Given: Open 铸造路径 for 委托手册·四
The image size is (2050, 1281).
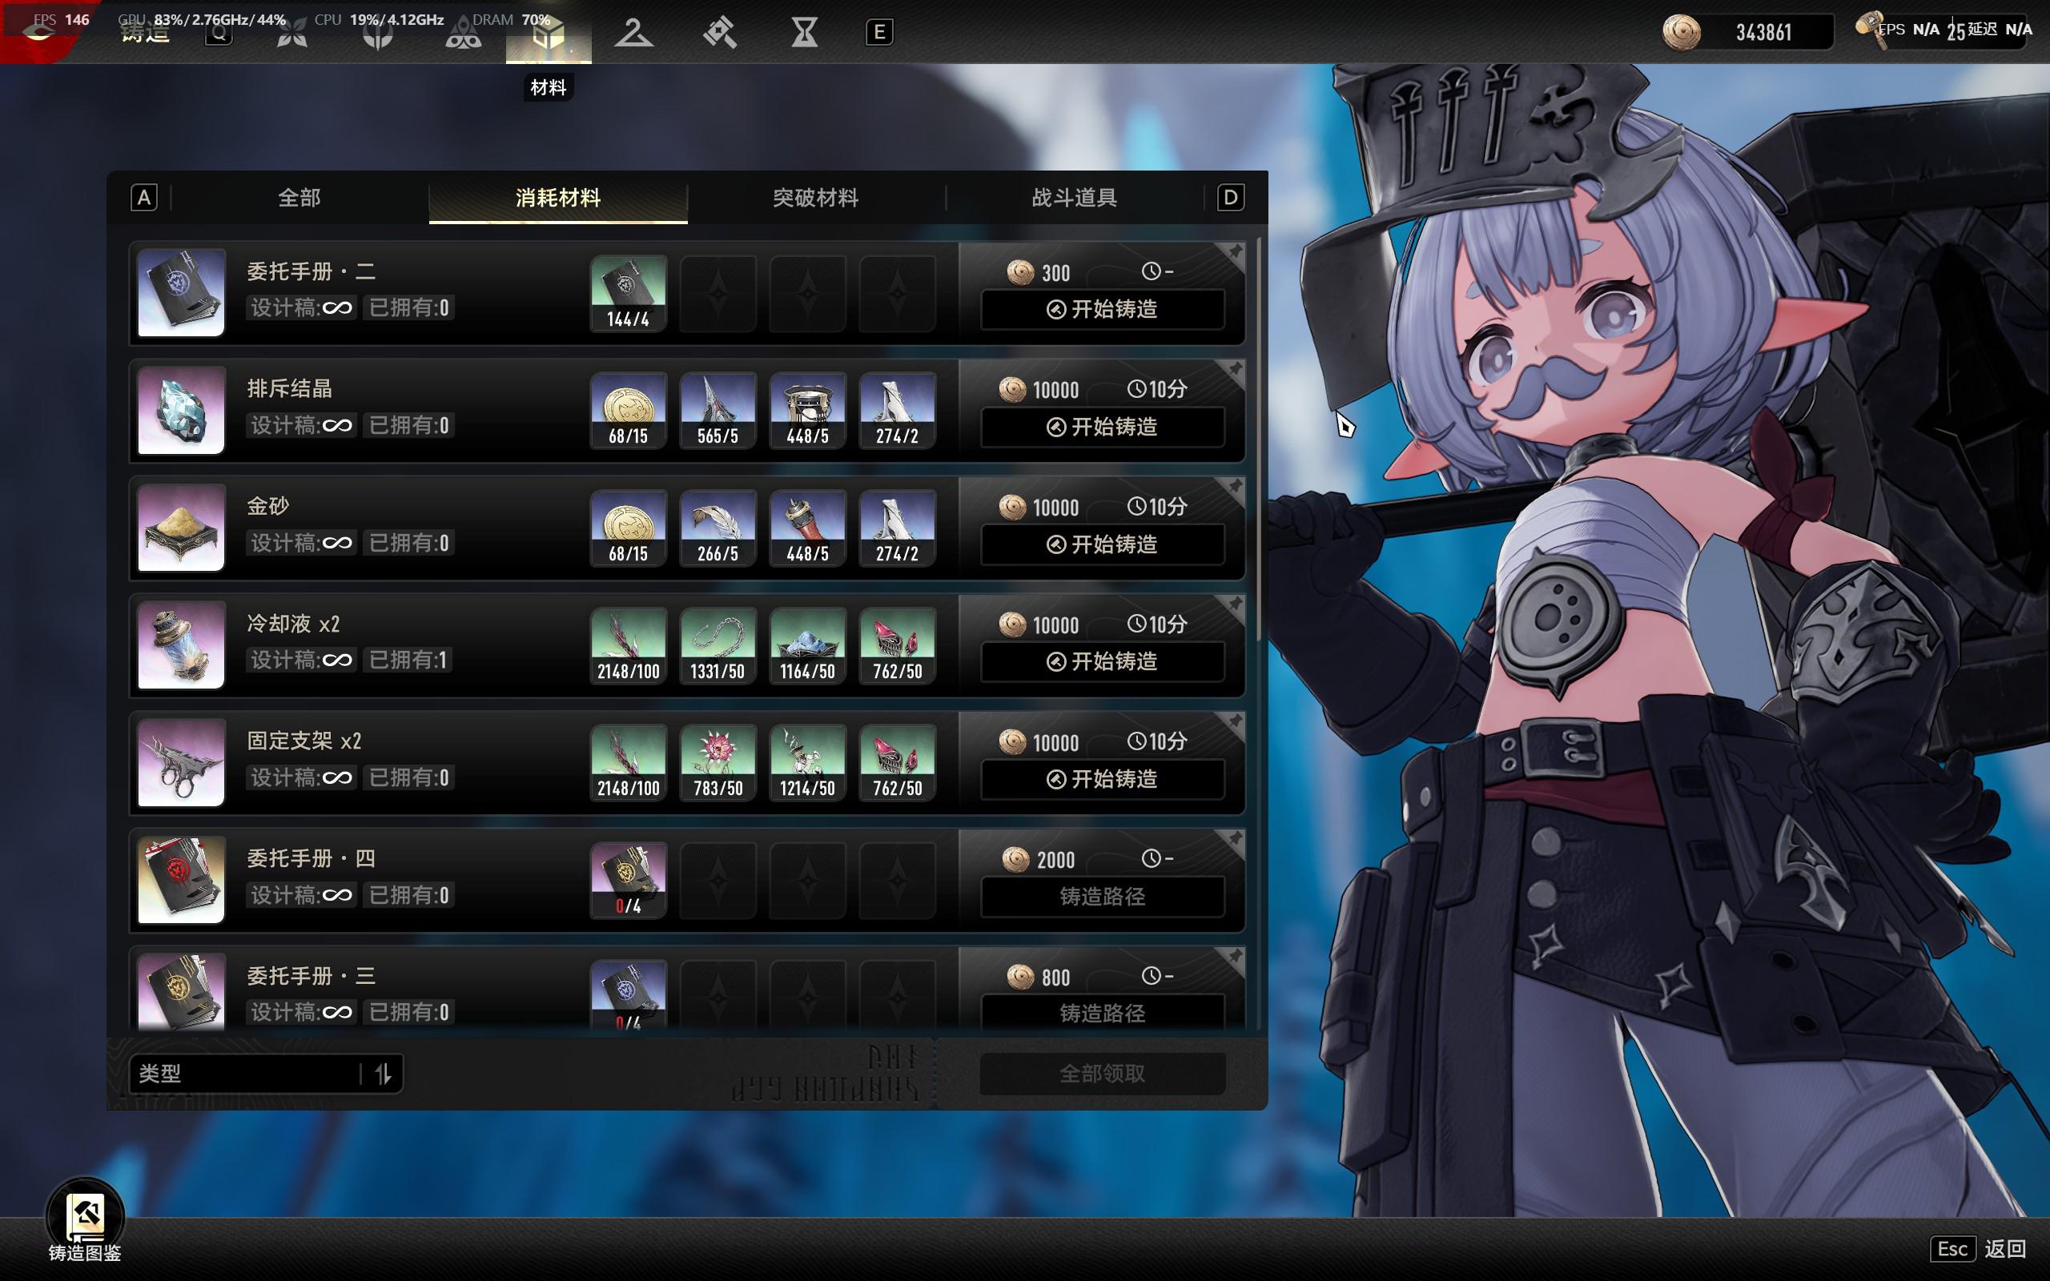Looking at the screenshot, I should point(1102,897).
